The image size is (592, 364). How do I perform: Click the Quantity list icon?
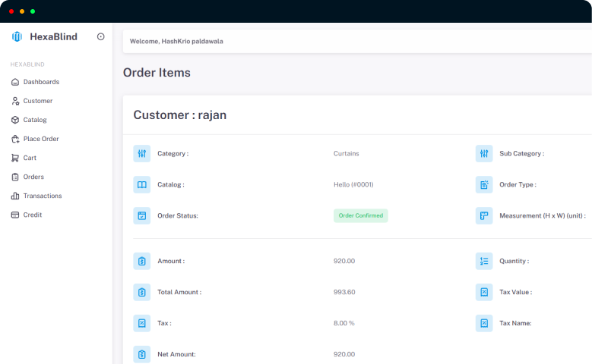tap(484, 261)
